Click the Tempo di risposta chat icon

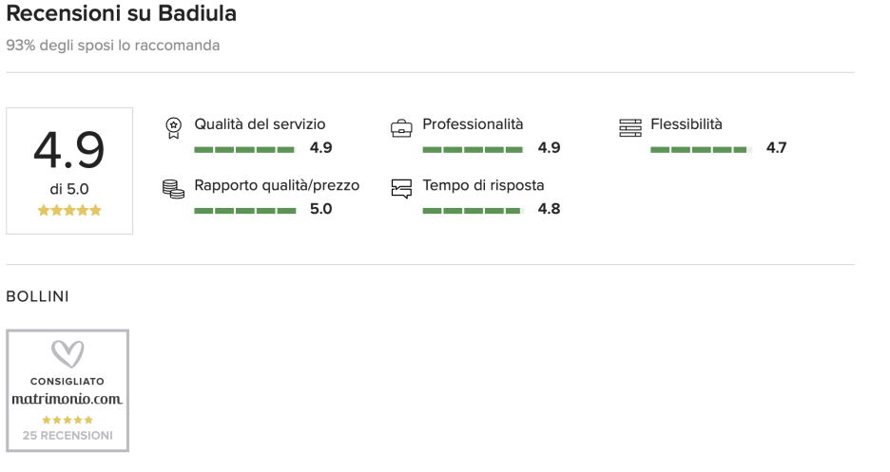[401, 189]
